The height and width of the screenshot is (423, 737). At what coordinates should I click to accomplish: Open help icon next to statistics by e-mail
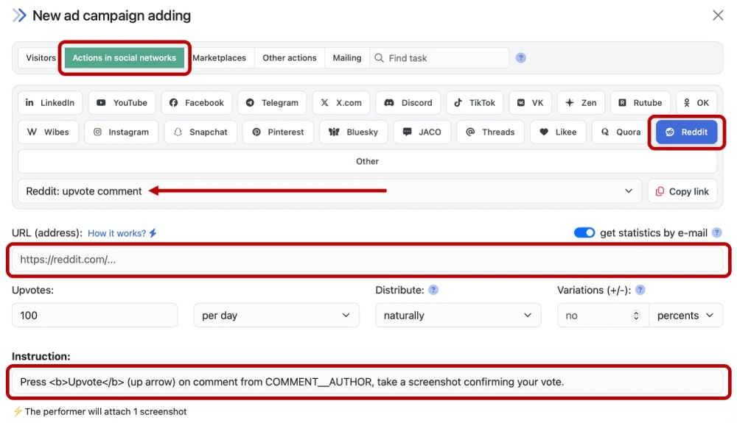click(x=717, y=232)
